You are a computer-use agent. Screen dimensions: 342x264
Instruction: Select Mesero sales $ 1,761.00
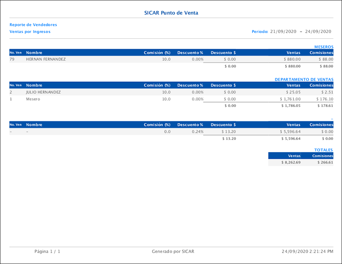[290, 99]
